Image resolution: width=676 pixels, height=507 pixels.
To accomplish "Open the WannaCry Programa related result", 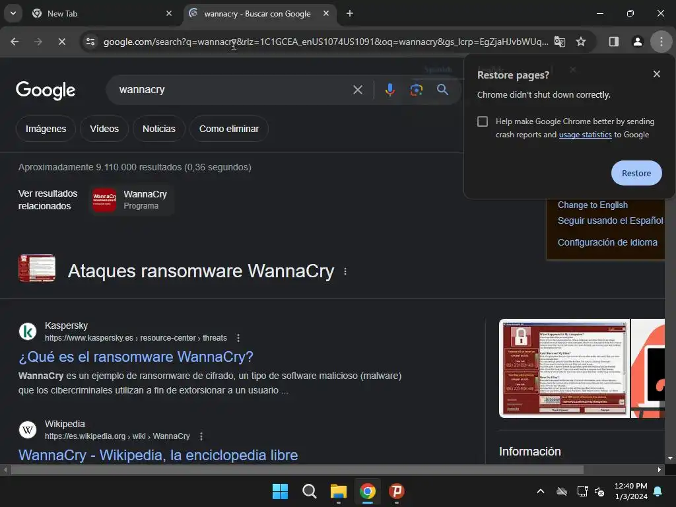I will (131, 200).
